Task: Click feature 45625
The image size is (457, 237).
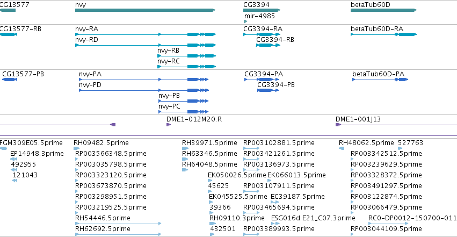Action: coord(210,191)
